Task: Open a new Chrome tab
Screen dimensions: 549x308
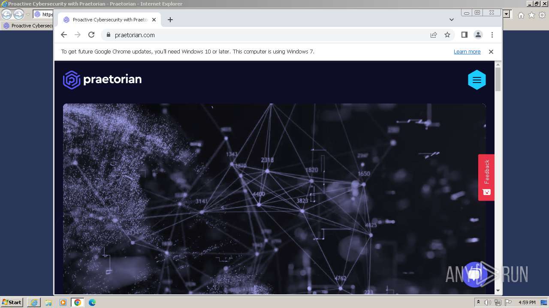Action: (170, 20)
